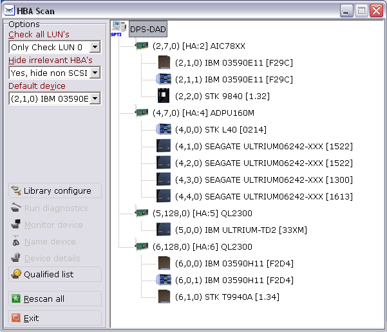Select (4,4,0) SEAGATE ULTRIUM [1613] entry
Screen dimensions: 387x332
pyautogui.click(x=263, y=196)
